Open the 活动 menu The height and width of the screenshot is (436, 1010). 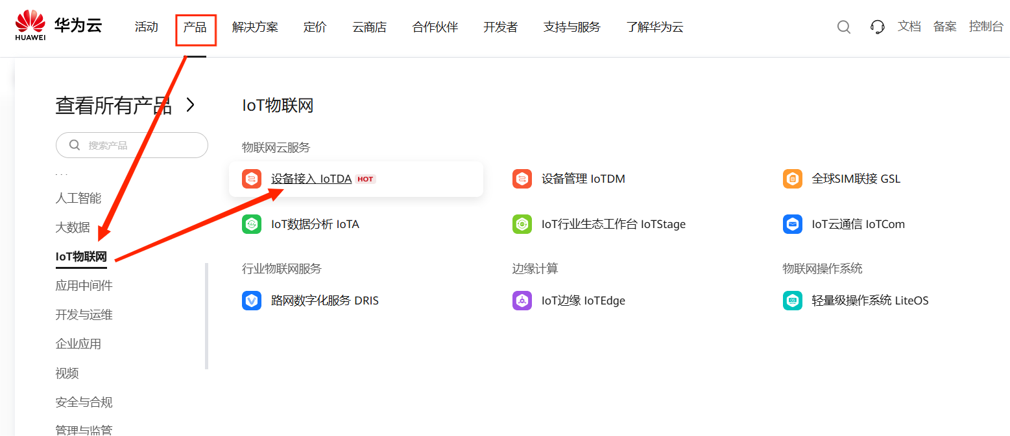pos(147,27)
